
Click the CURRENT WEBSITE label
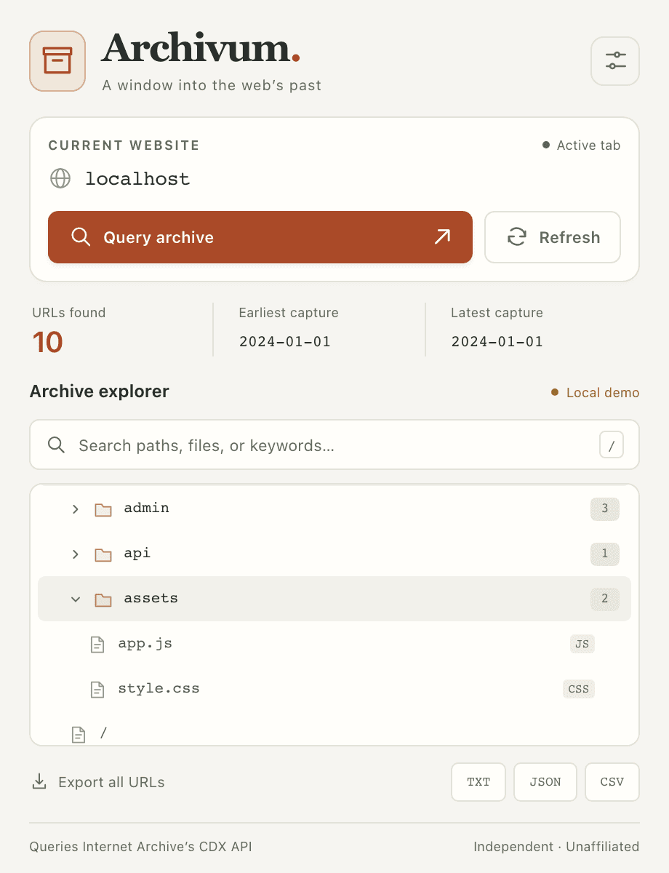pos(124,145)
